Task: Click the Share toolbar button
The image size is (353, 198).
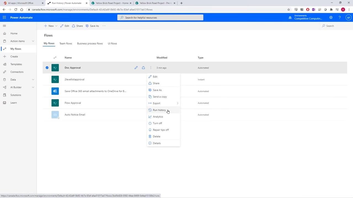Action: [x=77, y=26]
